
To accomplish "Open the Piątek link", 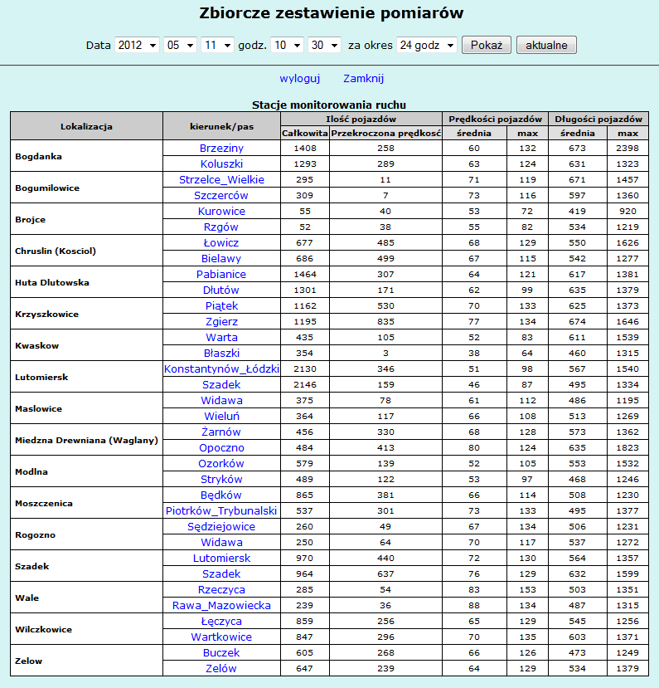I will pyautogui.click(x=221, y=306).
